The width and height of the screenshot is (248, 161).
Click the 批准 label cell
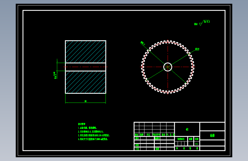157,149
